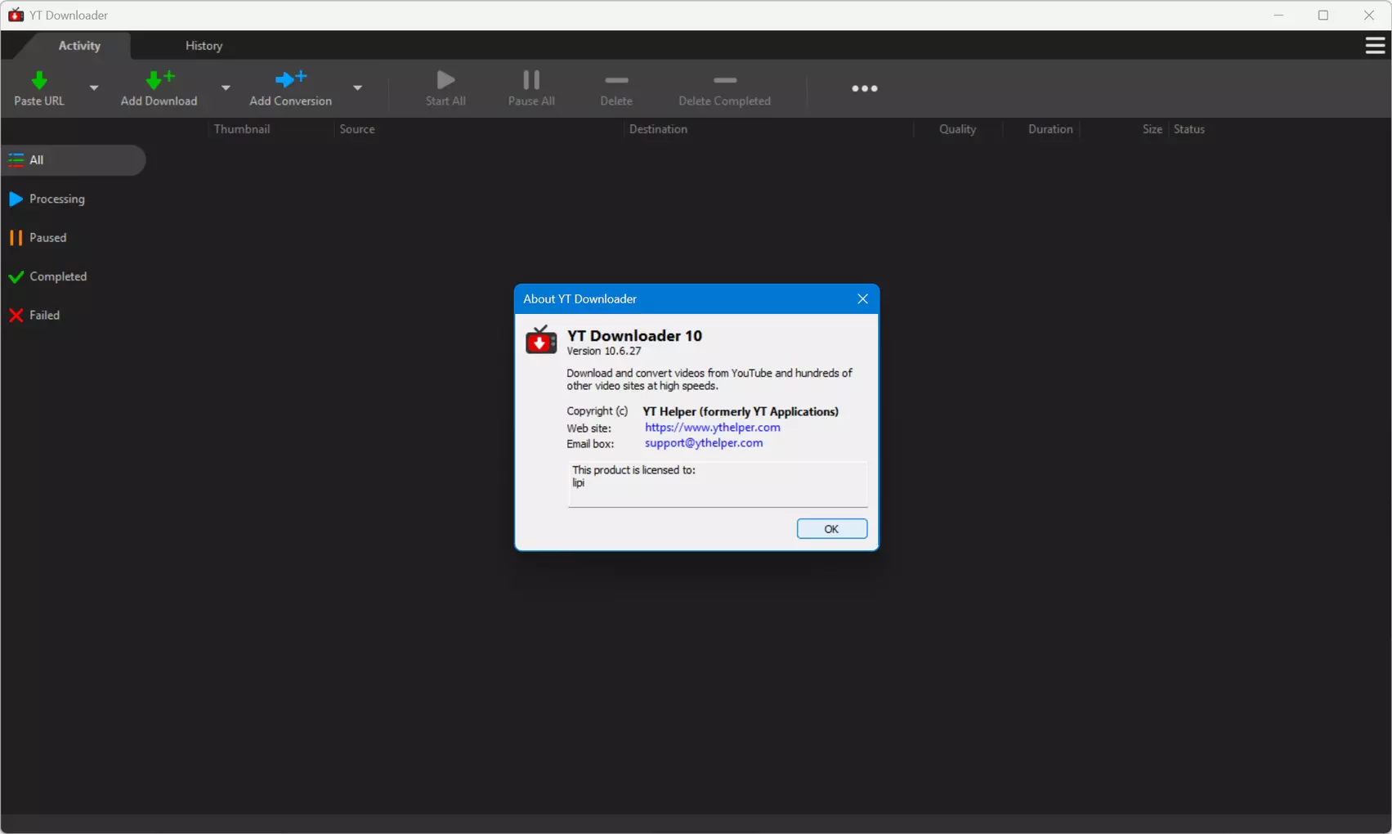Switch to the History tab
The image size is (1392, 834).
[204, 46]
